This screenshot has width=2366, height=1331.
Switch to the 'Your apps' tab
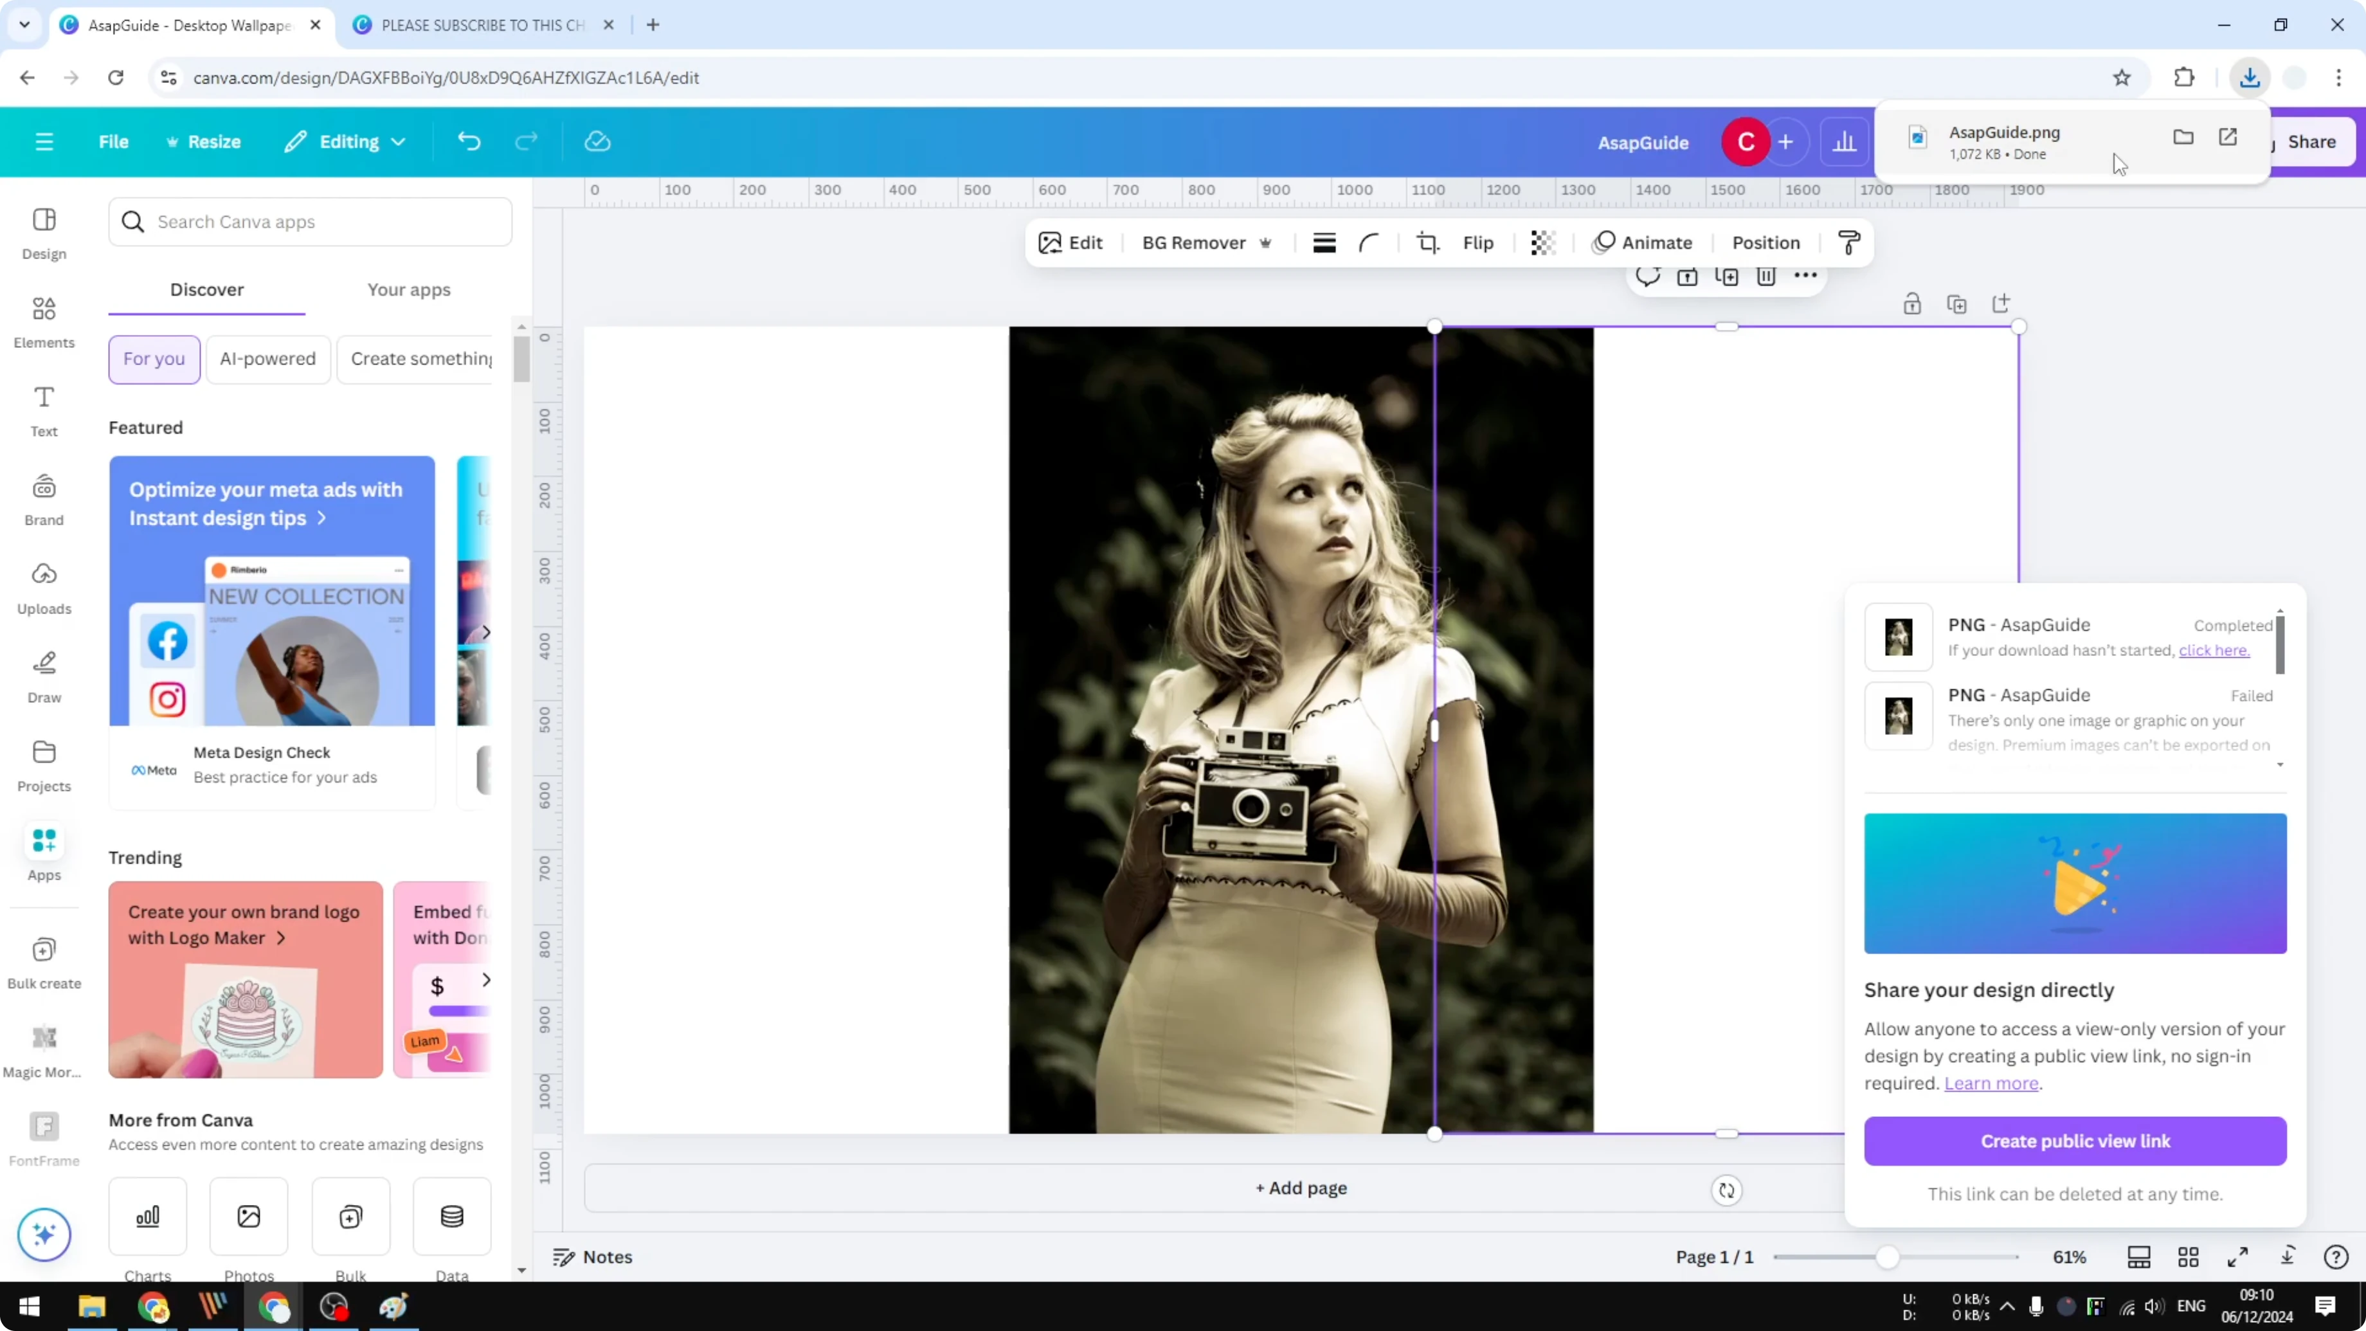409,289
